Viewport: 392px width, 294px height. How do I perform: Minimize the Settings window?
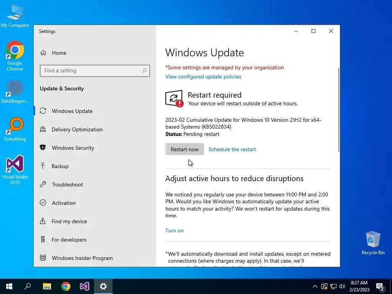pyautogui.click(x=296, y=31)
